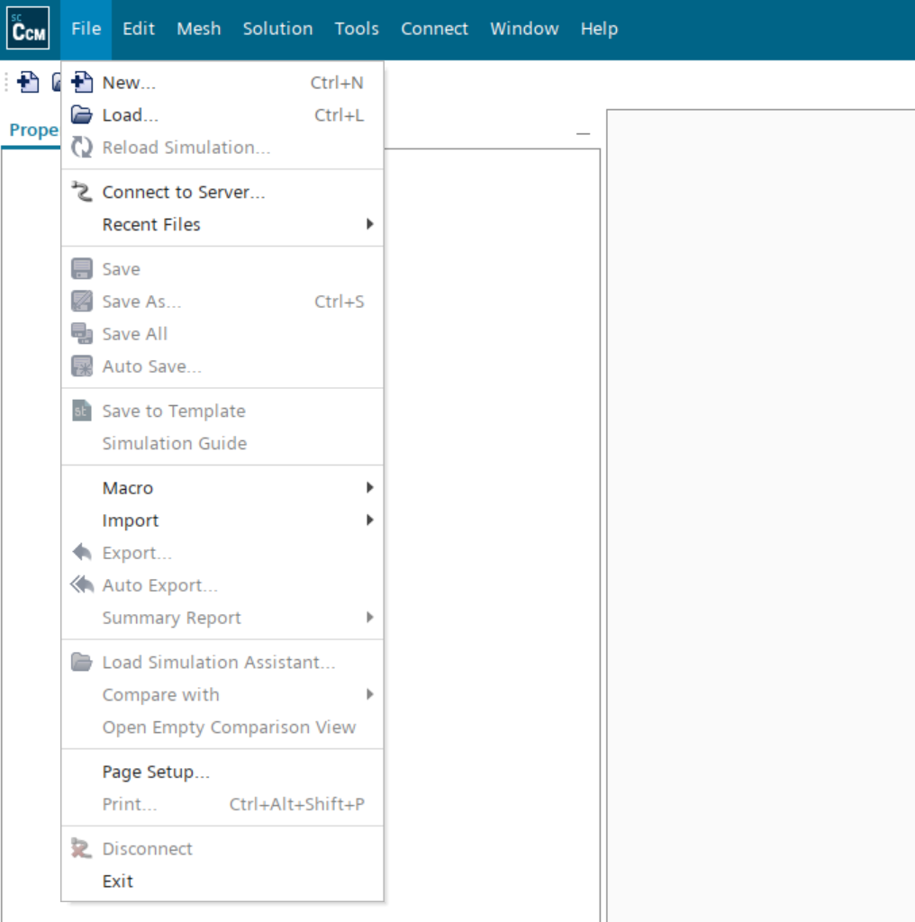
Task: Choose Page Setup from File menu
Action: [x=156, y=773]
